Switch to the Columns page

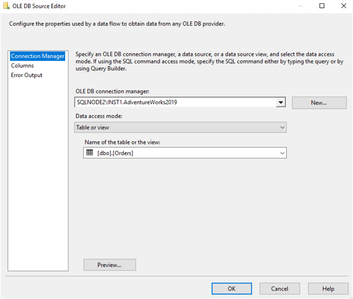tap(22, 66)
